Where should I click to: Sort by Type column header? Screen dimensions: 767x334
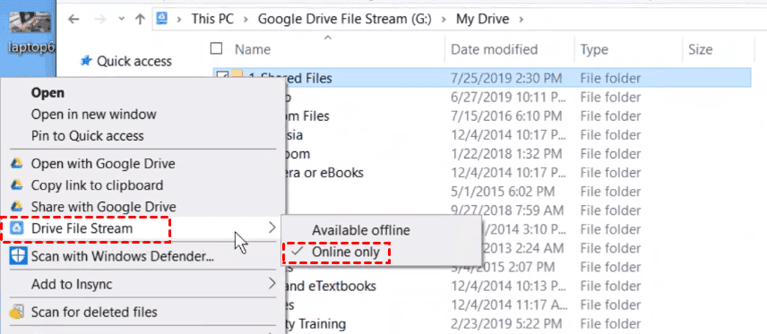594,49
